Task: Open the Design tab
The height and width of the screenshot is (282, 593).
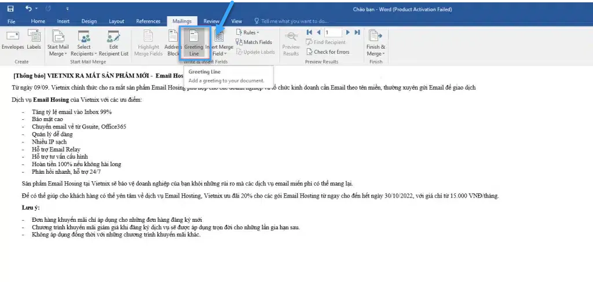Action: pos(89,21)
